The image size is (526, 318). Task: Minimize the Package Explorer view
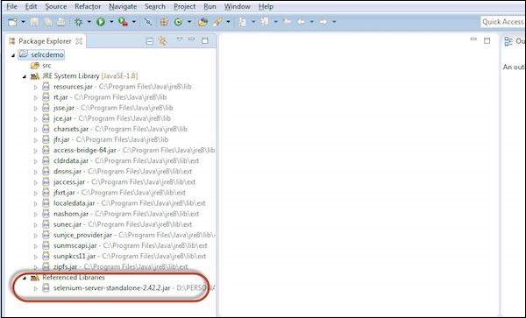(x=191, y=39)
